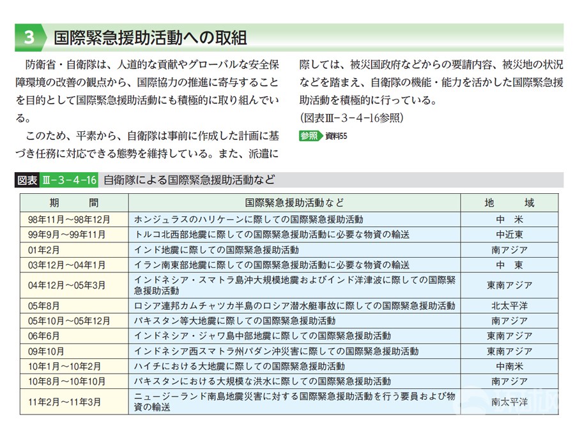This screenshot has height=426, width=575.
Task: Click the 地域 column header
Action: 509,203
